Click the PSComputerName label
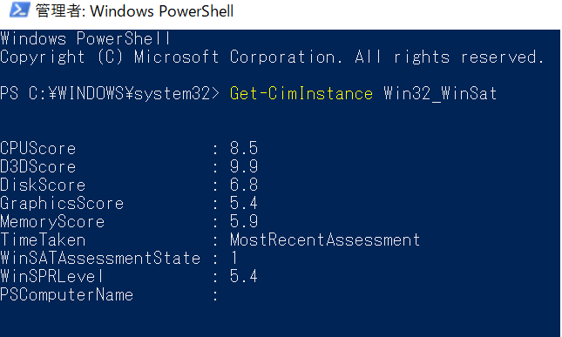Image resolution: width=562 pixels, height=337 pixels. coord(67,294)
